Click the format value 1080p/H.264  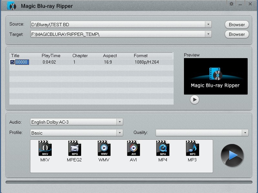pyautogui.click(x=147, y=62)
